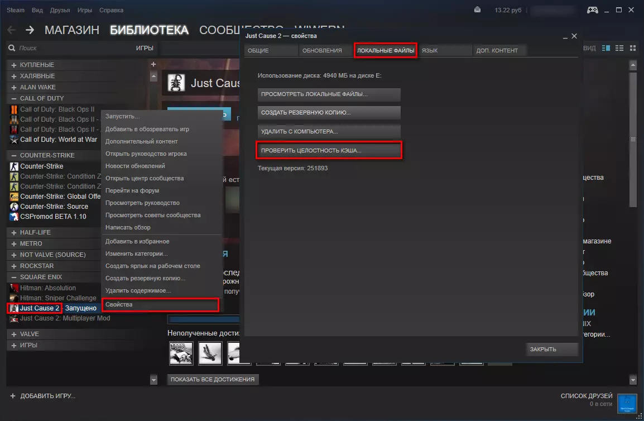Click the forward navigation arrow
Viewport: 644px width, 421px height.
click(x=30, y=30)
